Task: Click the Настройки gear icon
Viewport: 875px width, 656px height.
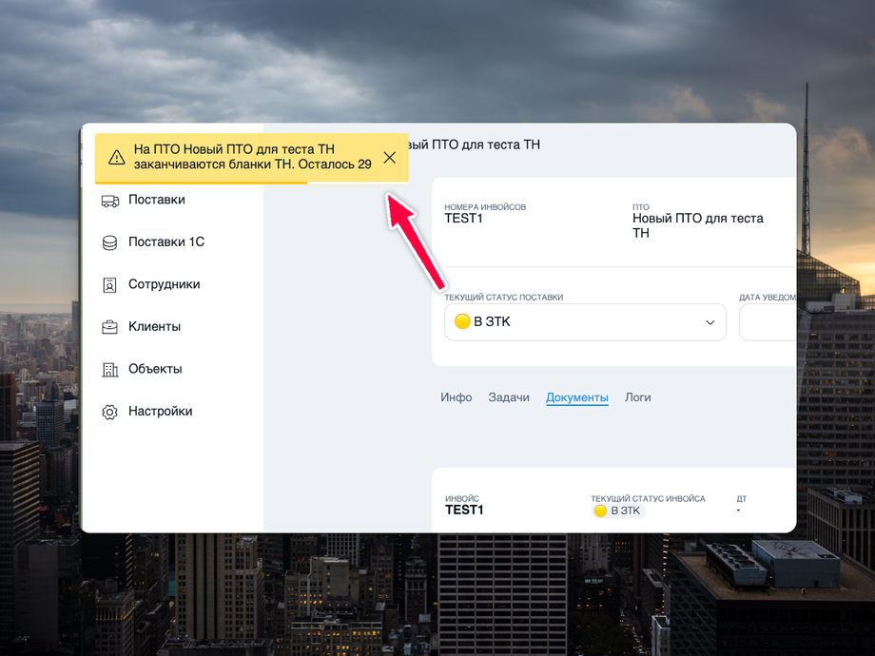Action: coord(110,412)
